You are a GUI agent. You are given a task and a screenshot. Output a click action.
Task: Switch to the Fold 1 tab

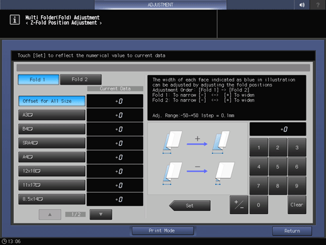[38, 80]
